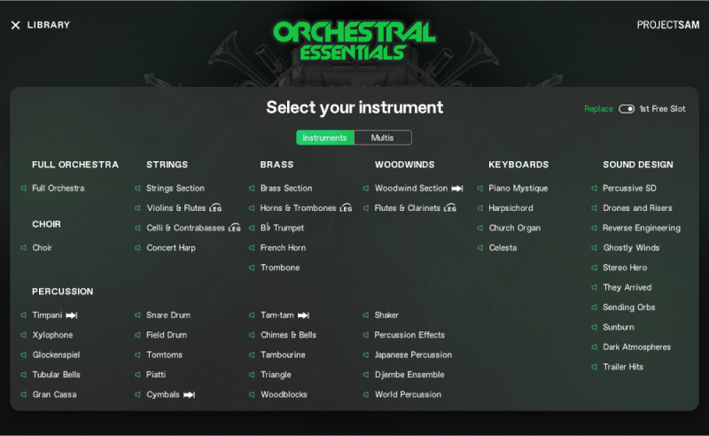Viewport: 709px width, 436px height.
Task: Click the speaker icon next to Xylophone
Action: pyautogui.click(x=24, y=335)
